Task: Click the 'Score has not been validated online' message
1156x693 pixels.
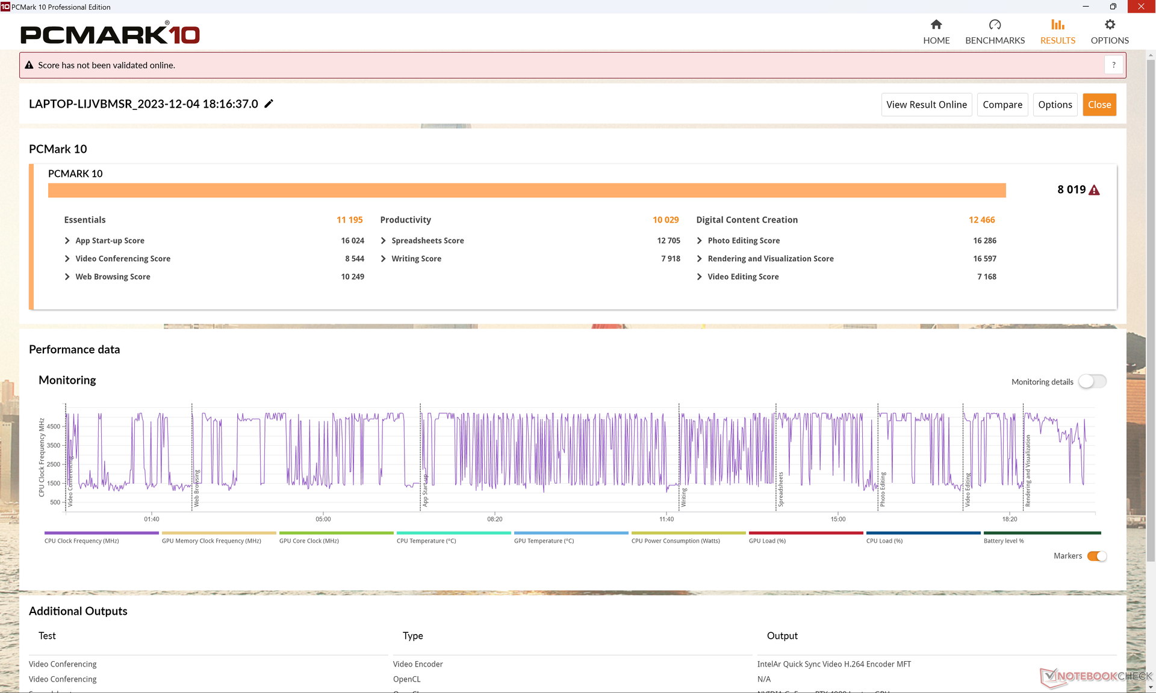Action: pos(107,65)
